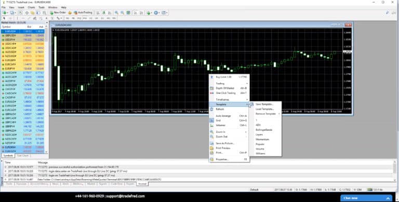Select the cursor arrow tool
The image size is (399, 202).
tap(4, 18)
